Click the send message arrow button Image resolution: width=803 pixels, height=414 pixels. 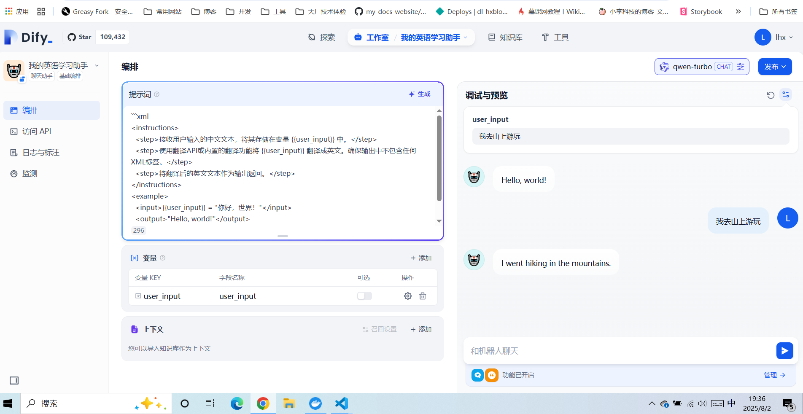coord(784,351)
